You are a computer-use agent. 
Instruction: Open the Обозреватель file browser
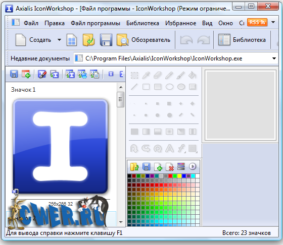coord(144,40)
